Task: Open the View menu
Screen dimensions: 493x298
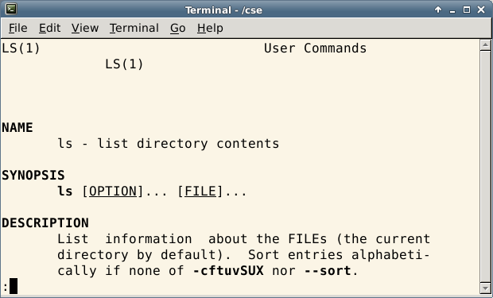Action: coord(85,28)
